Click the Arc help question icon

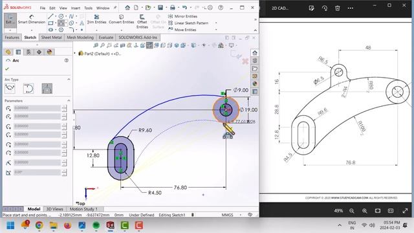(x=67, y=60)
